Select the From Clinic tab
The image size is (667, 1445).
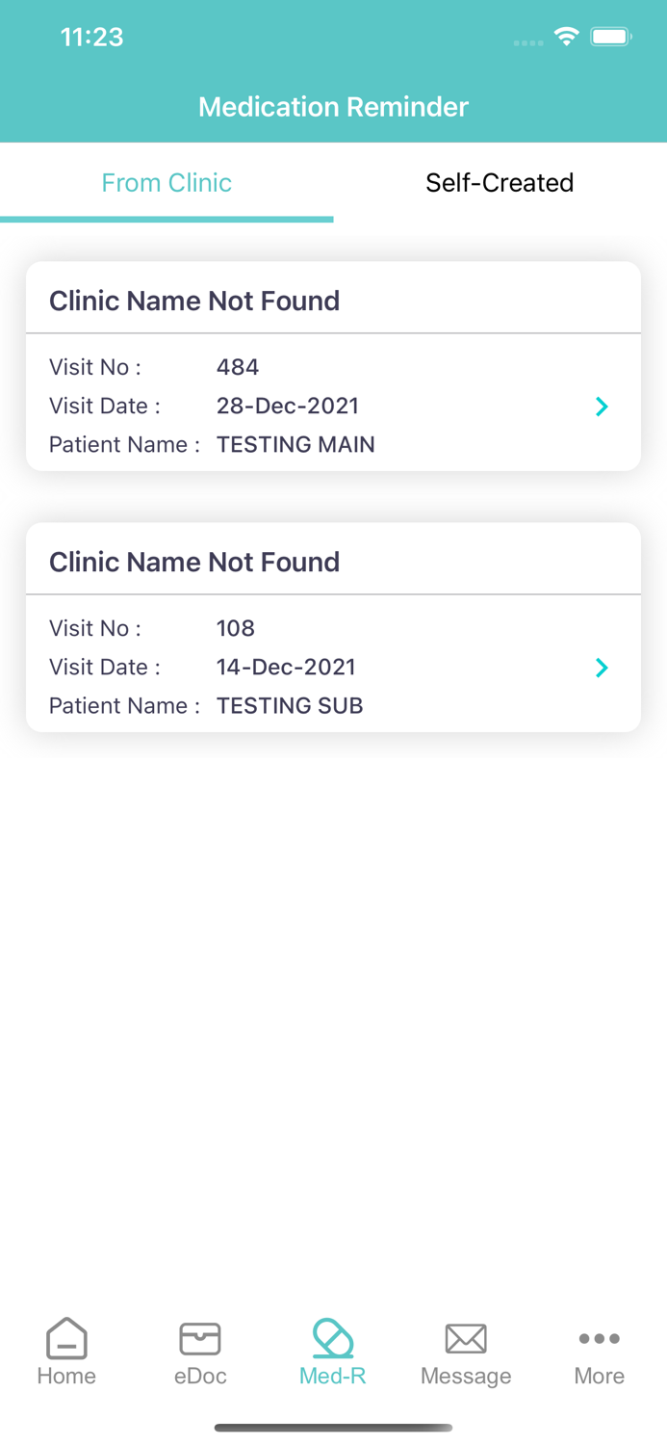pyautogui.click(x=167, y=183)
